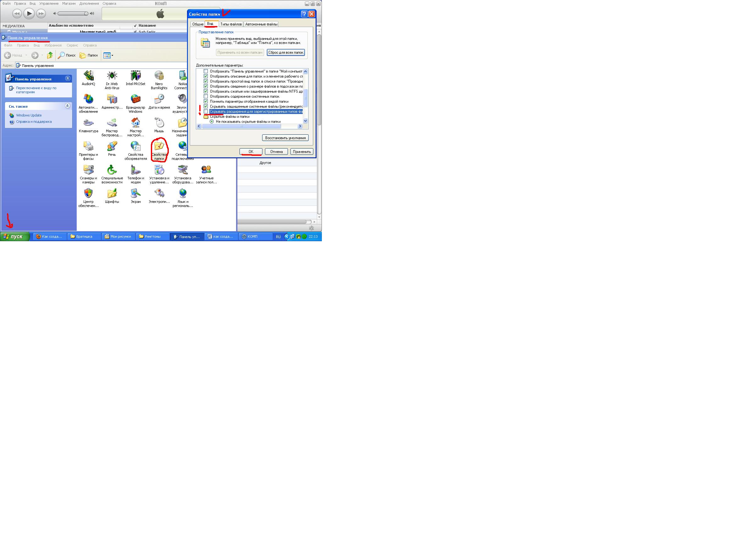Screen dimensions: 739x554
Task: Click the Поиск search toolbar button
Action: 67,55
